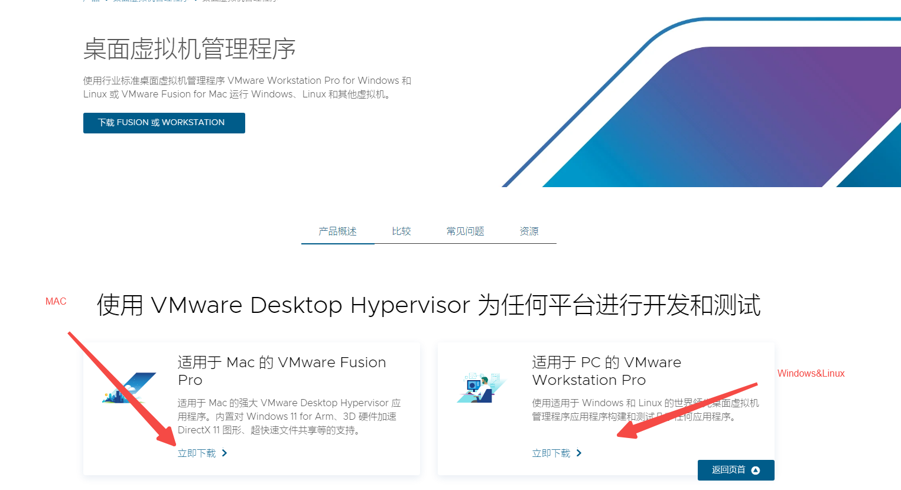This screenshot has width=901, height=490.
Task: Click the Fusion Pro description paragraph
Action: pyautogui.click(x=290, y=417)
